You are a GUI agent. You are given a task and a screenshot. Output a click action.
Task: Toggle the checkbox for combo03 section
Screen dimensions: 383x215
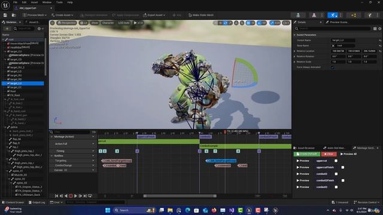336,187
